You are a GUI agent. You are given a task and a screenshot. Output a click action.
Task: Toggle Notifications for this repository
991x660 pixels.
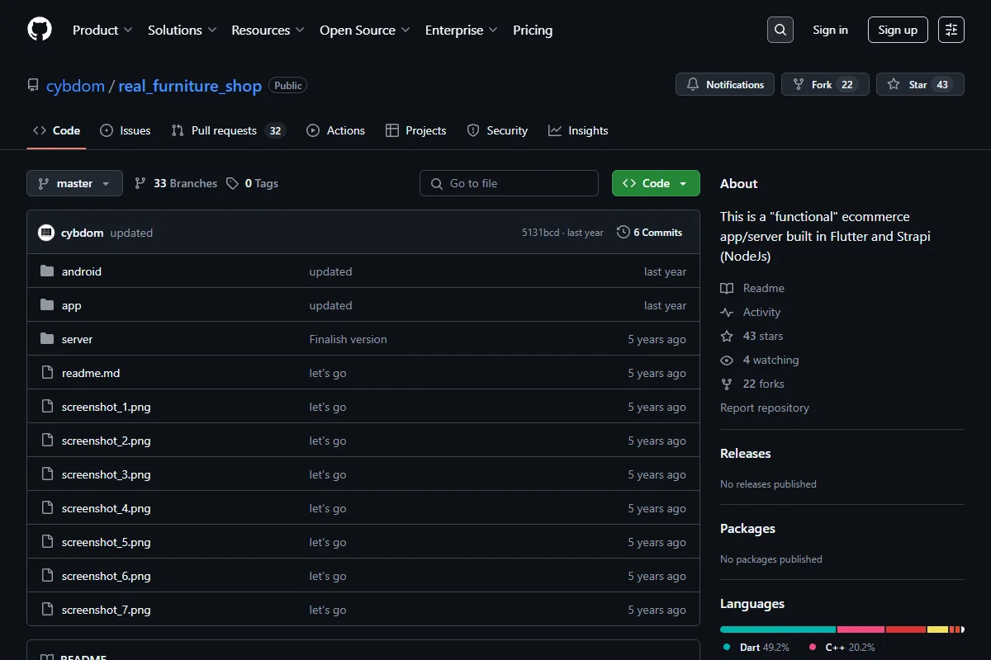(x=725, y=84)
